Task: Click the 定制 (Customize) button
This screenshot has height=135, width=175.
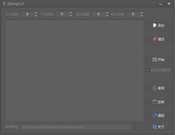Action: pos(159,102)
